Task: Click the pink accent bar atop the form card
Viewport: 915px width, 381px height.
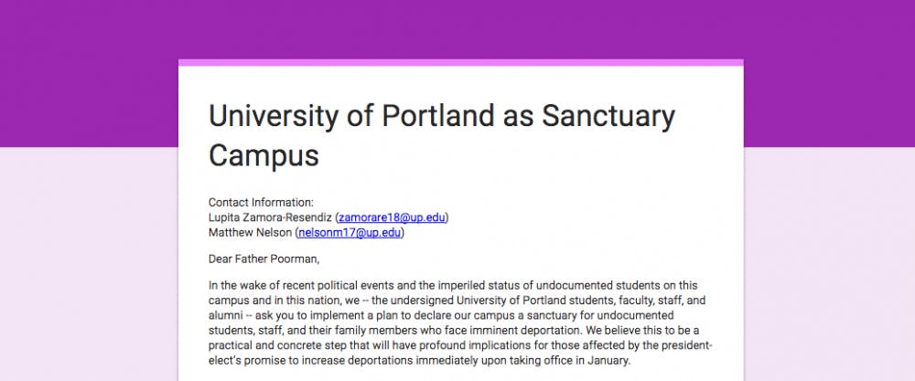Action: point(461,62)
